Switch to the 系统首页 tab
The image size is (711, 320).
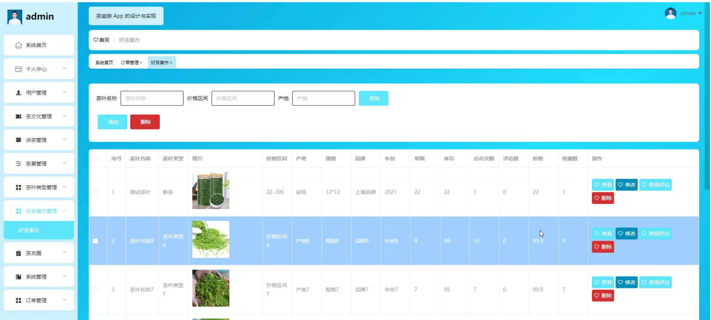point(104,63)
